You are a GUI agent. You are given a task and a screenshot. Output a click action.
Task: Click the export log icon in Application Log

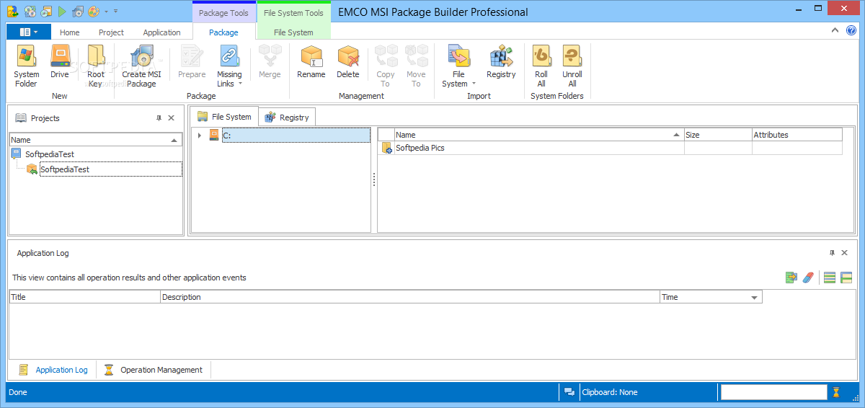tap(791, 278)
